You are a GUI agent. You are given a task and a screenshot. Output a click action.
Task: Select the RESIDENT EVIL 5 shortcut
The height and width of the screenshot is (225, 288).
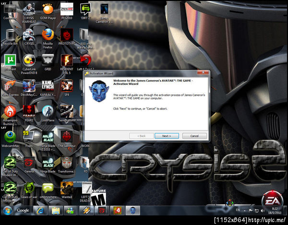[67, 64]
